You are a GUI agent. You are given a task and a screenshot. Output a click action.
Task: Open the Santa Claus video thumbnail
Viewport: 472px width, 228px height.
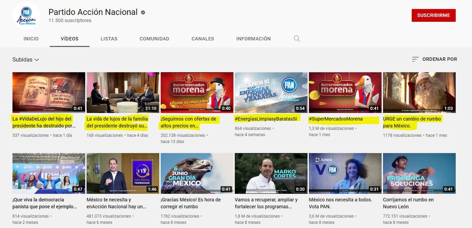[419, 93]
